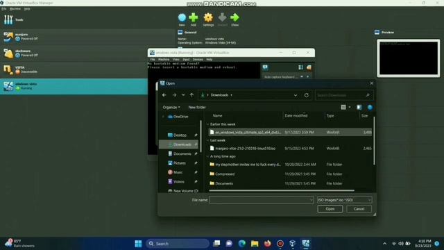The image size is (444, 250).
Task: Open Help menu in VM window
Action: pyautogui.click(x=210, y=60)
